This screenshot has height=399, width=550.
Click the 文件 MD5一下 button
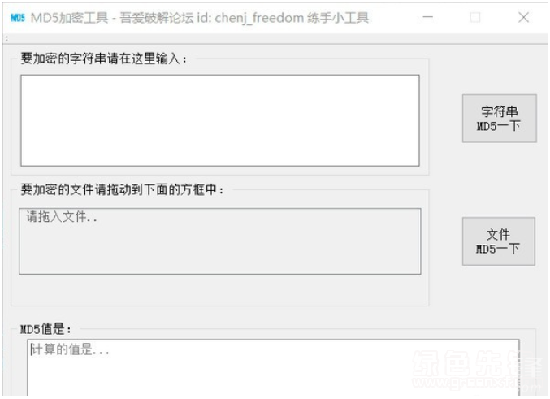(x=499, y=241)
